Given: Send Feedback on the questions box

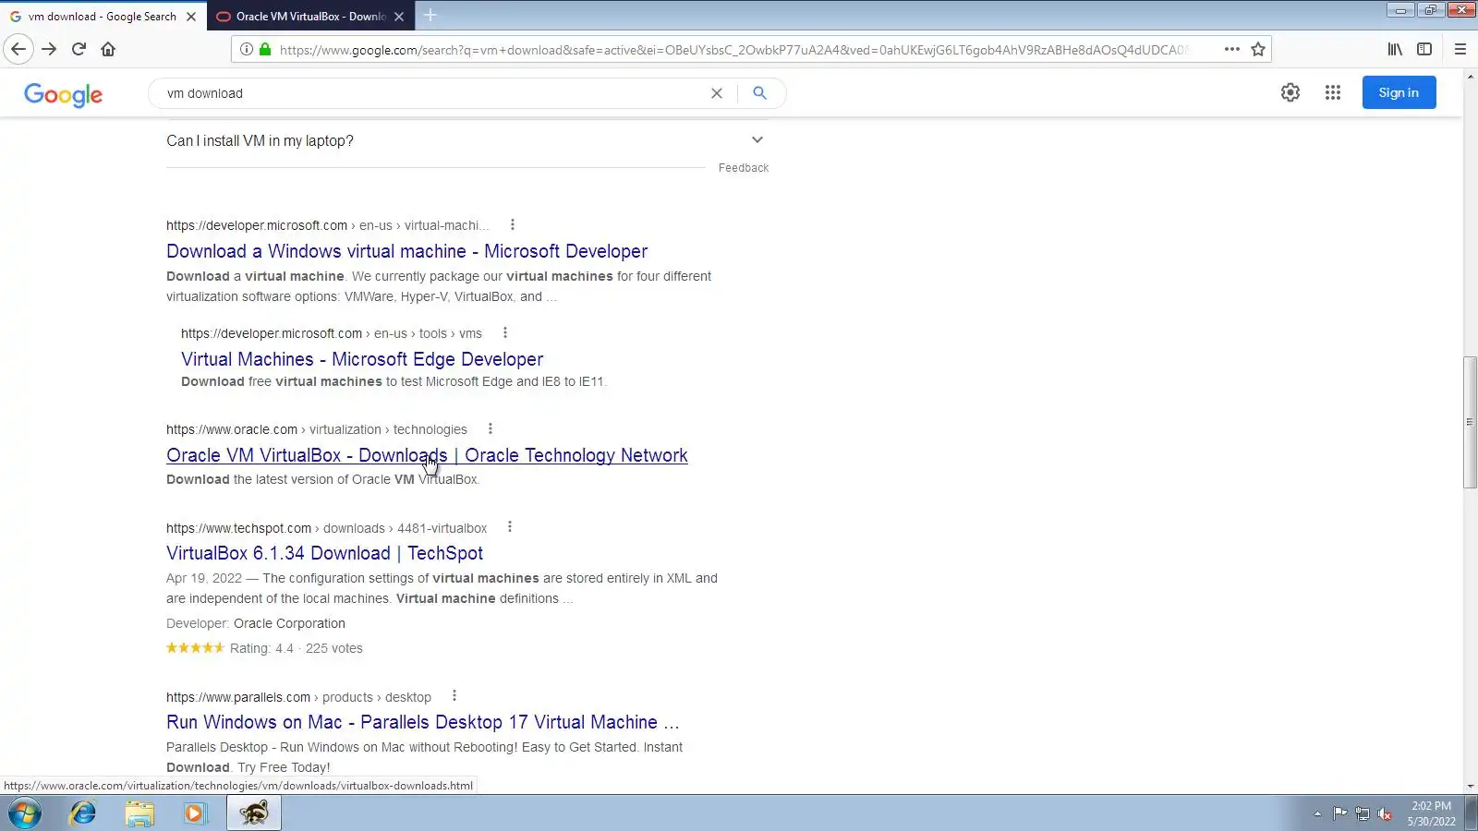Looking at the screenshot, I should (744, 168).
